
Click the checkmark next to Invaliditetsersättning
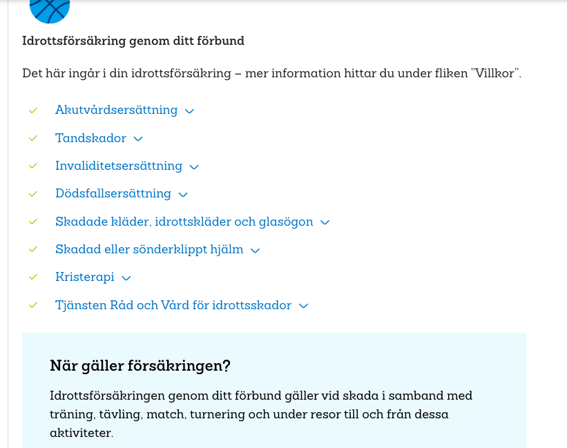tap(32, 166)
